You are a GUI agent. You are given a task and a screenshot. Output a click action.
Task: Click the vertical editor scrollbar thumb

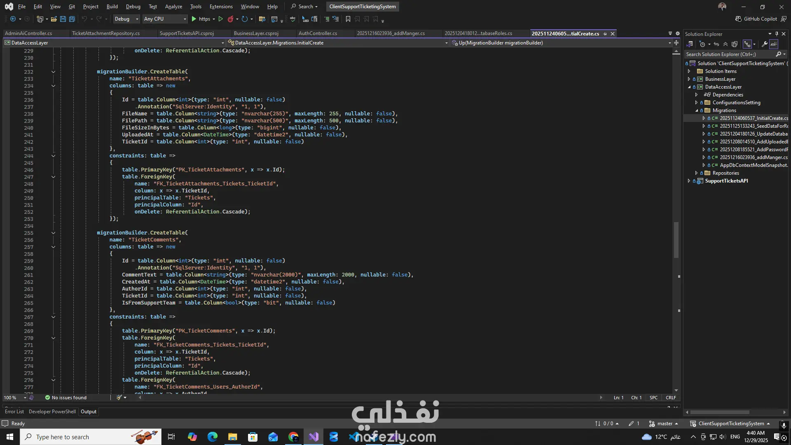[x=676, y=239]
